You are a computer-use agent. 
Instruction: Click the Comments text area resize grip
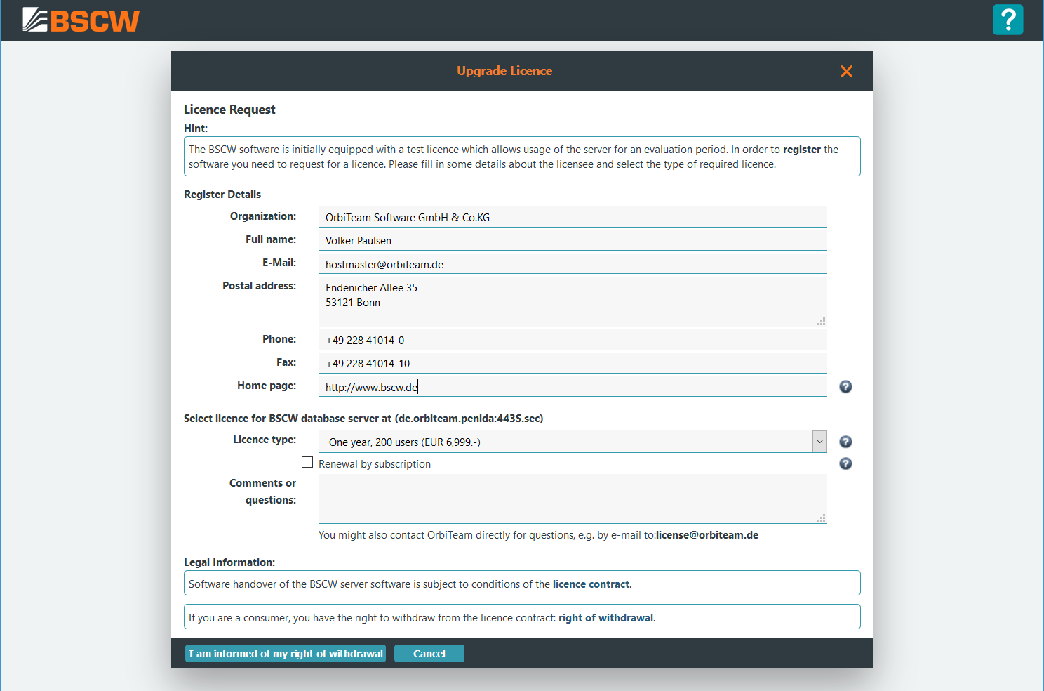pos(821,518)
